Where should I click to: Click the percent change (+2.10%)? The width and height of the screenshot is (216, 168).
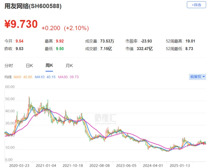pyautogui.click(x=76, y=28)
